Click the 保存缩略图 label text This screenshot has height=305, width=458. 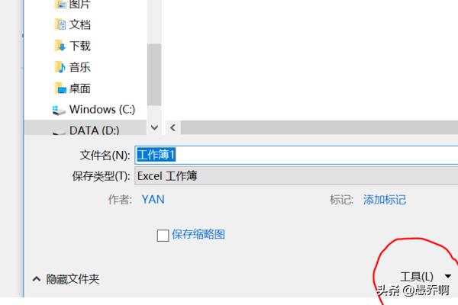click(x=198, y=234)
